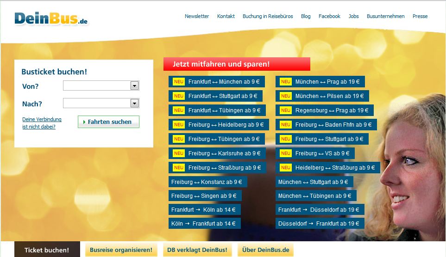Click the DeinBus.de logo
The height and width of the screenshot is (257, 446).
(x=51, y=19)
